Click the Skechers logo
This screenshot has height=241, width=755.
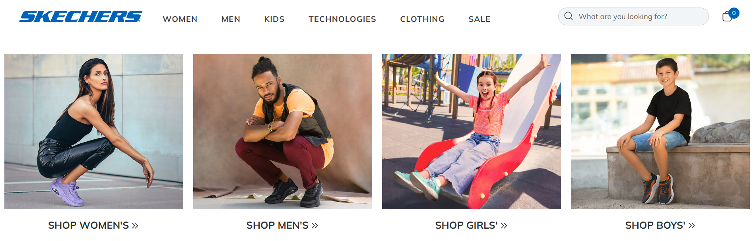(81, 16)
